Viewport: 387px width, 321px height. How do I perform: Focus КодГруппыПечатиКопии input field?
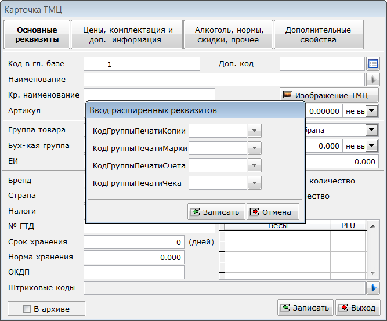pos(218,131)
